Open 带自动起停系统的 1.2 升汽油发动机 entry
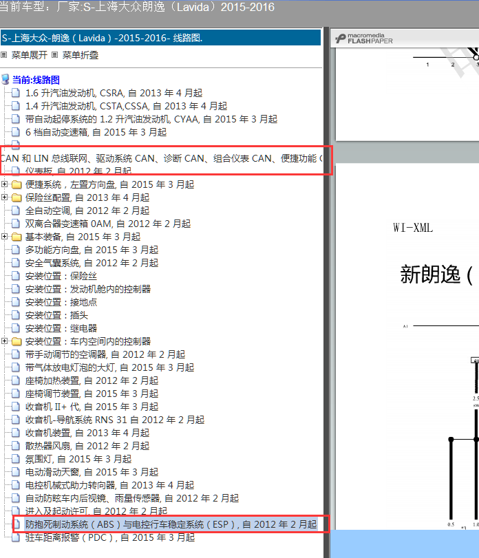This screenshot has width=479, height=558. [151, 119]
